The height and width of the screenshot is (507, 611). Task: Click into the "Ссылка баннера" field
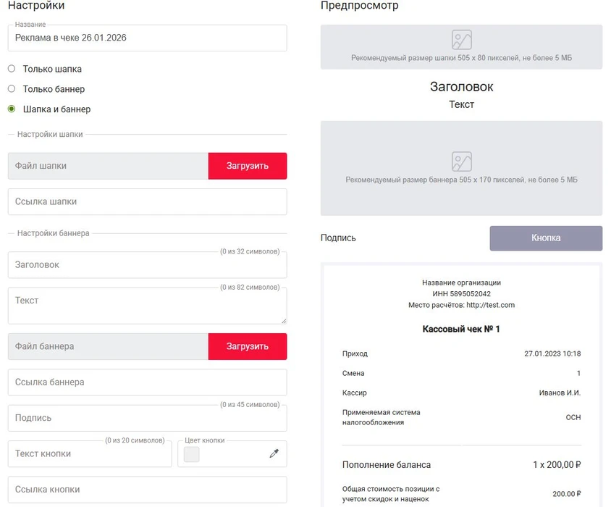coord(147,382)
